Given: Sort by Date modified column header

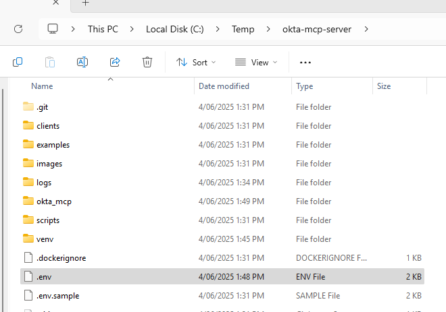Looking at the screenshot, I should 224,86.
